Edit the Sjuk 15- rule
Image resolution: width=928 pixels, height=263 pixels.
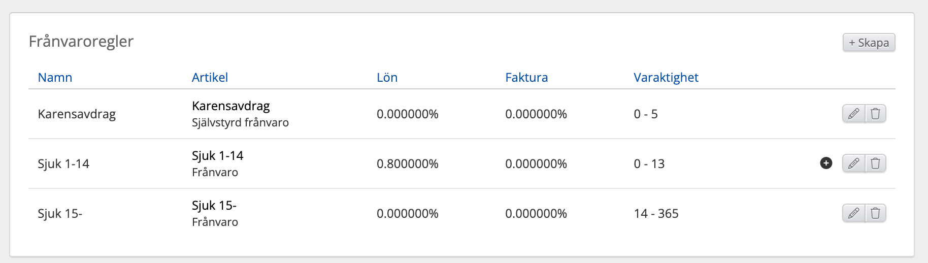pyautogui.click(x=853, y=213)
